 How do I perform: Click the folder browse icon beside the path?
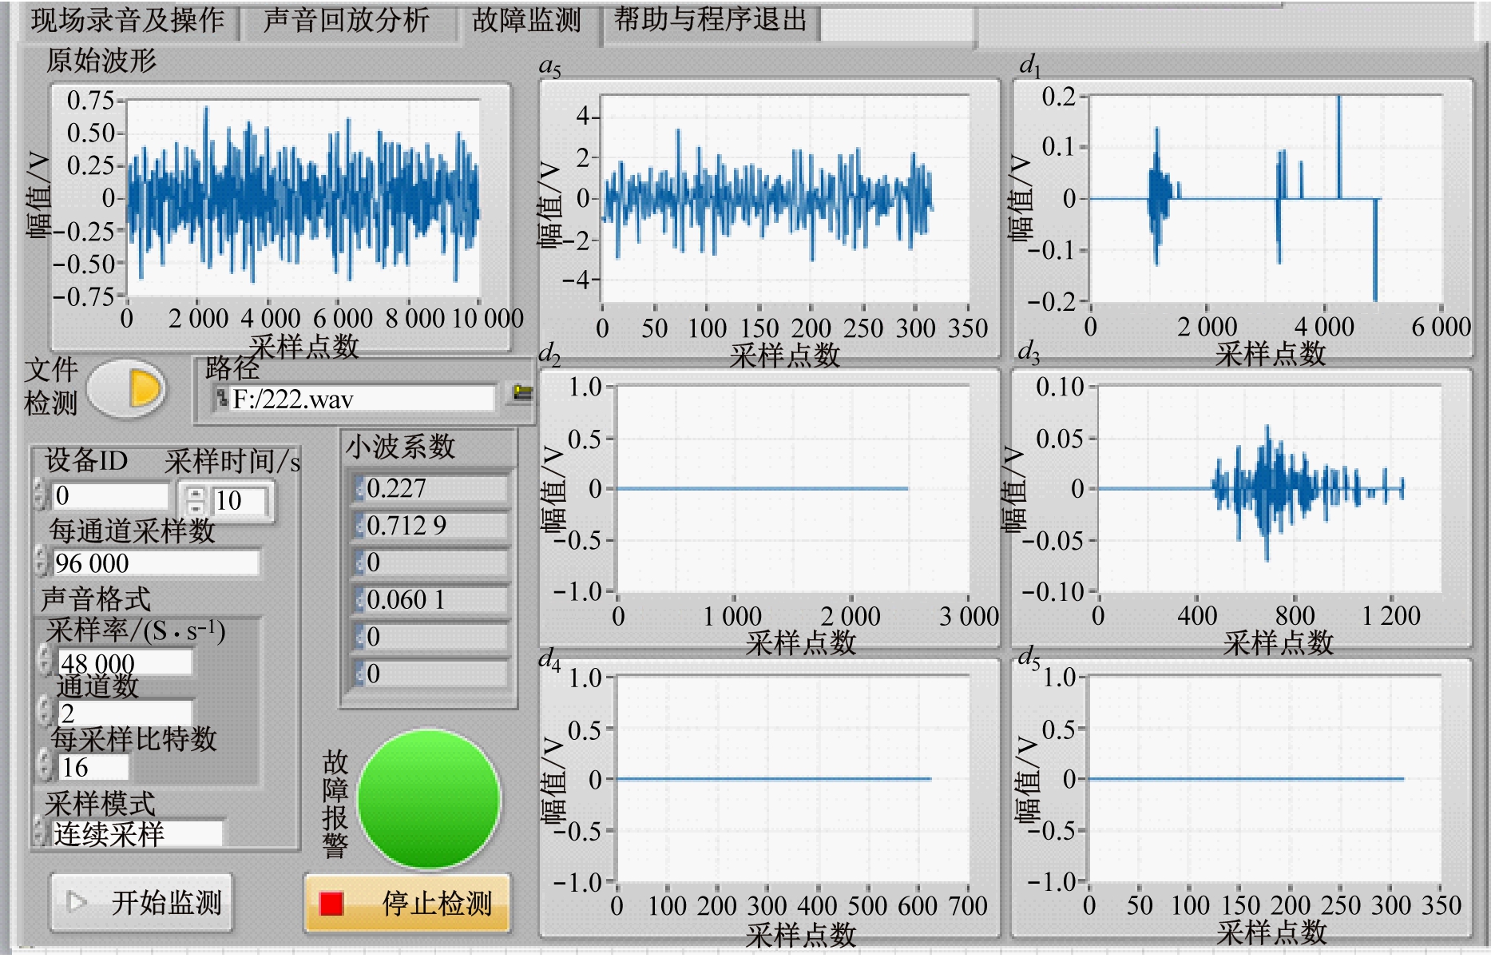522,392
